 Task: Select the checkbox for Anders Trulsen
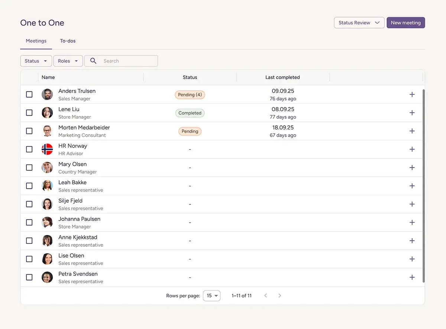point(29,94)
